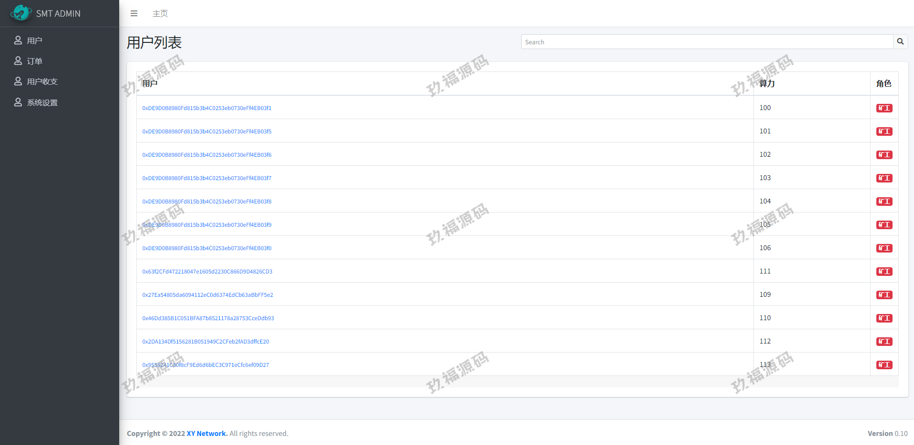Open the 订单 menu item
The height and width of the screenshot is (445, 914).
coord(35,61)
